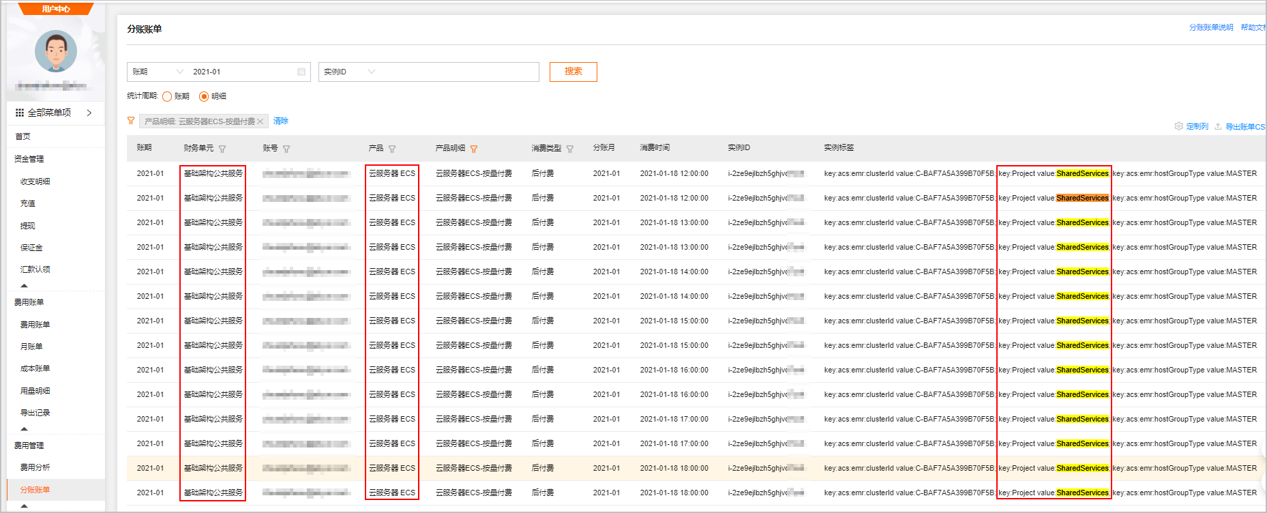1267x513 pixels.
Task: Click the user avatar picture
Action: pyautogui.click(x=56, y=51)
